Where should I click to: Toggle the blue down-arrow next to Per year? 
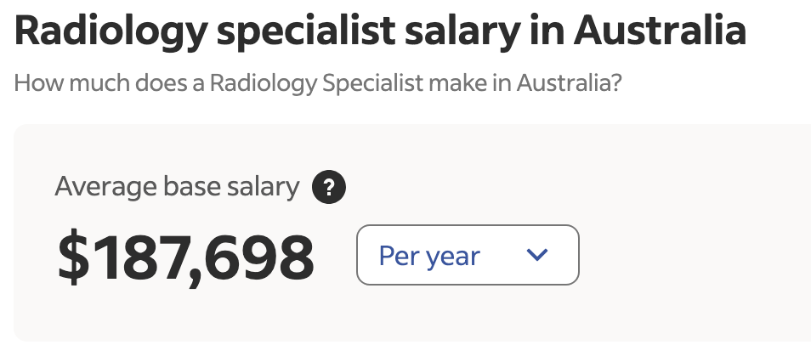537,254
